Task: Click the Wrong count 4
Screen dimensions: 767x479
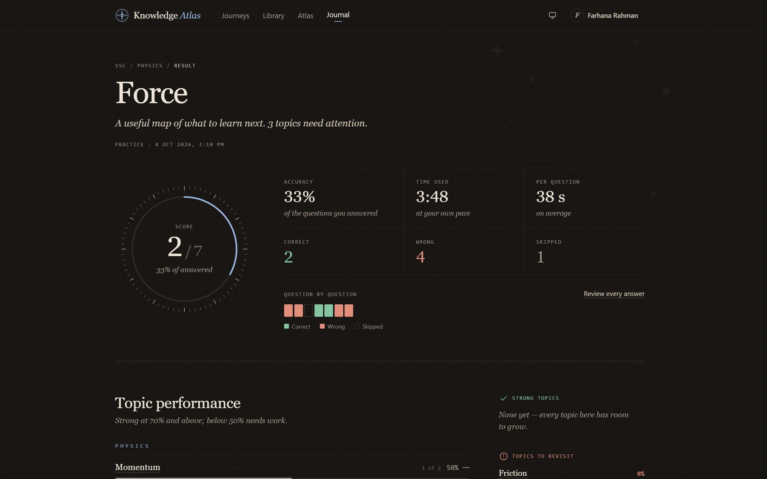Action: coord(420,257)
